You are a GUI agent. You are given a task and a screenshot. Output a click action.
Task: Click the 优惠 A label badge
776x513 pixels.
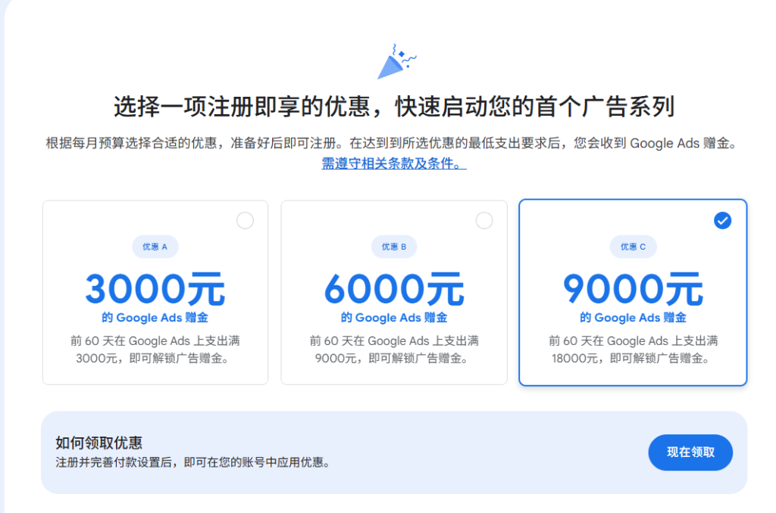tap(155, 246)
